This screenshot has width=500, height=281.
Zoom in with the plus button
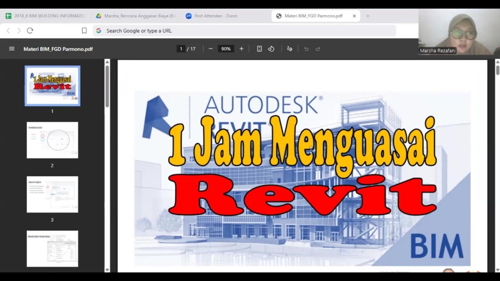[241, 49]
